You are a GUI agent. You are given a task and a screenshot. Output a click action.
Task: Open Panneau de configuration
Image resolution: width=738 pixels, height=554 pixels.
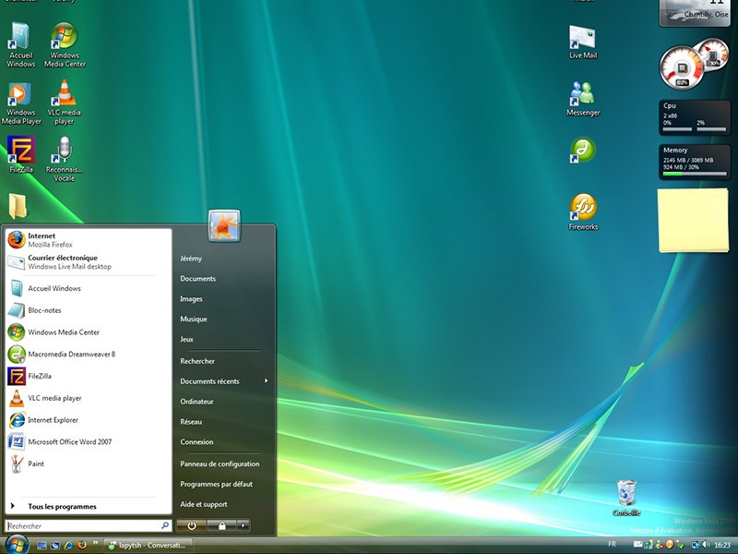pyautogui.click(x=224, y=464)
